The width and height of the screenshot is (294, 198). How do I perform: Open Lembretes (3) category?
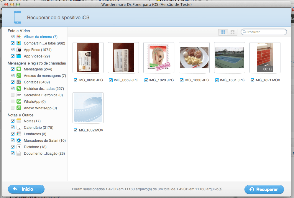(35, 134)
